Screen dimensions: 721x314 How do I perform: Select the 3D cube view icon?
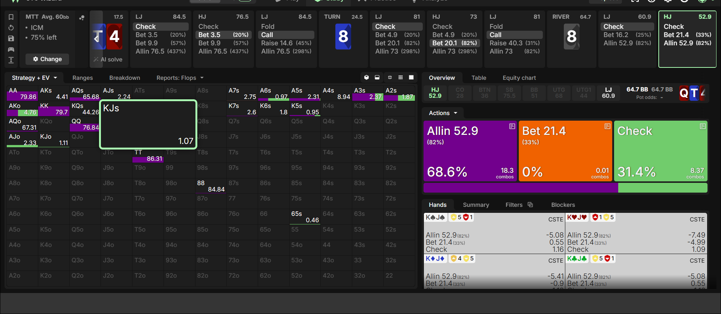click(367, 78)
